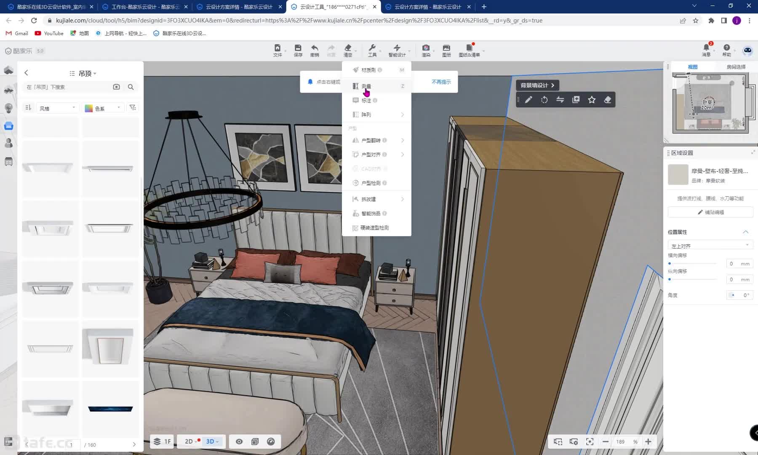
Task: Click the sort order icon beside 风格
Action: [28, 108]
